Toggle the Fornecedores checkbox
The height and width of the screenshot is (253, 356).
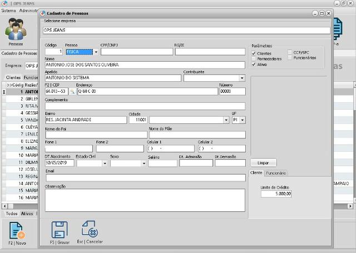(x=254, y=59)
